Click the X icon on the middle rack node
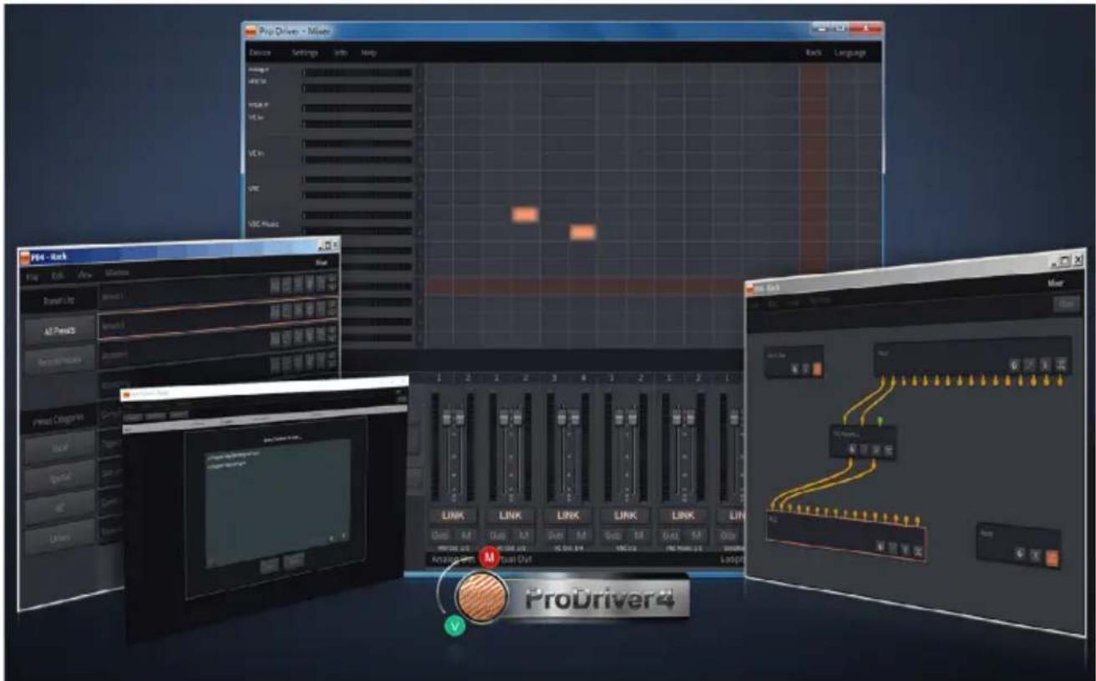The image size is (1096, 681). click(875, 450)
